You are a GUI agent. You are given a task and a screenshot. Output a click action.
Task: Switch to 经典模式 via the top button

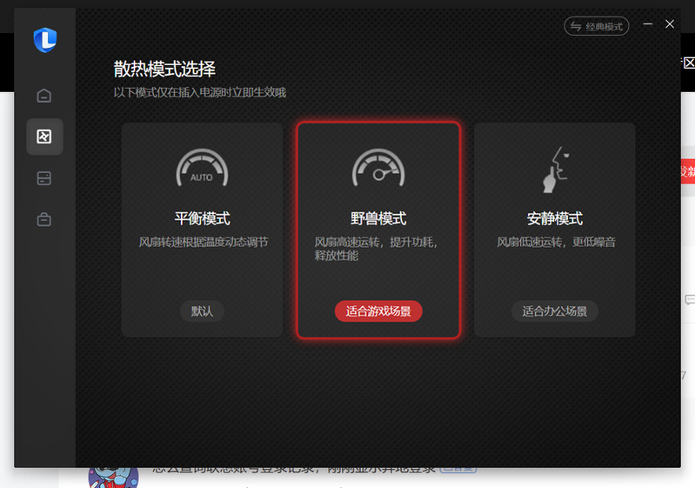596,26
